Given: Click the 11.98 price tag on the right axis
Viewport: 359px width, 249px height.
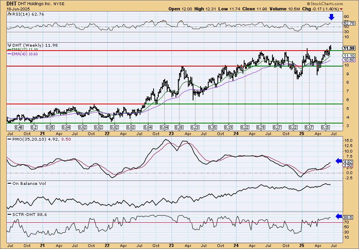Looking at the screenshot, I should point(349,48).
